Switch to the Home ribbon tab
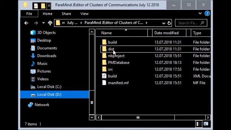This screenshot has width=231, height=130. 47,14
